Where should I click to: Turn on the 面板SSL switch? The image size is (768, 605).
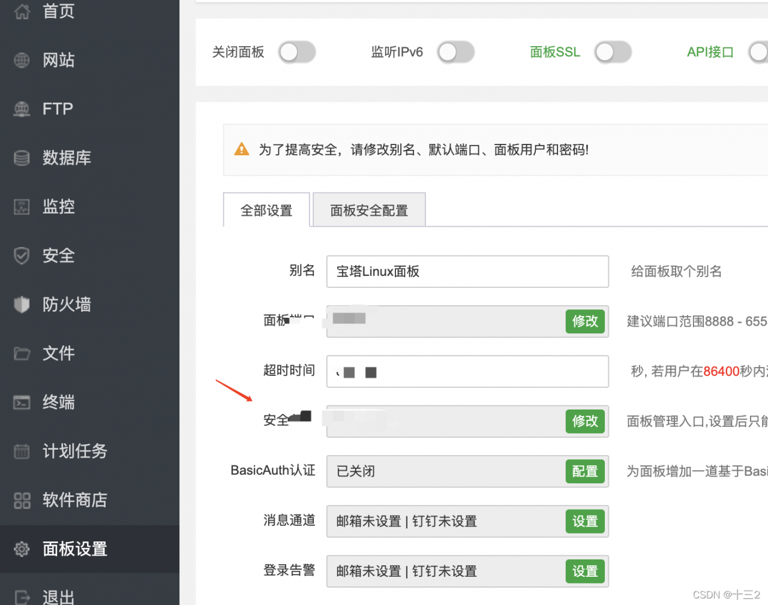tap(613, 52)
